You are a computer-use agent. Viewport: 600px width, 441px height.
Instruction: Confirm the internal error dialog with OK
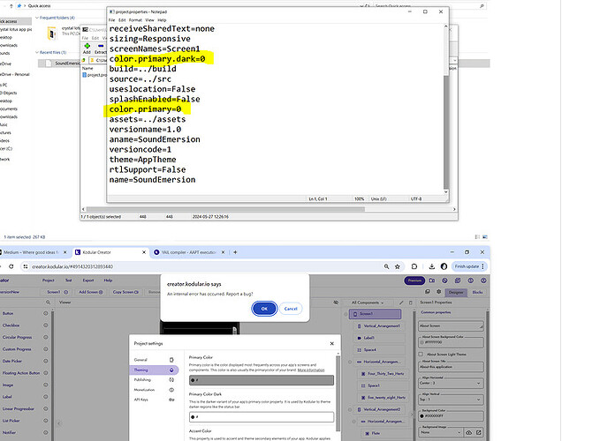[264, 309]
